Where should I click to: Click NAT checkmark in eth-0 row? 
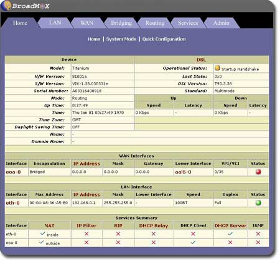coord(43,233)
